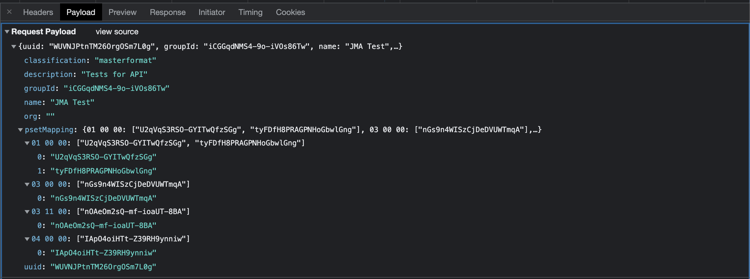Click the value "U2qVqS3RSO-GYITwQfzSGg" at index 0
Viewport: 750px width, 279px height.
pyautogui.click(x=103, y=157)
